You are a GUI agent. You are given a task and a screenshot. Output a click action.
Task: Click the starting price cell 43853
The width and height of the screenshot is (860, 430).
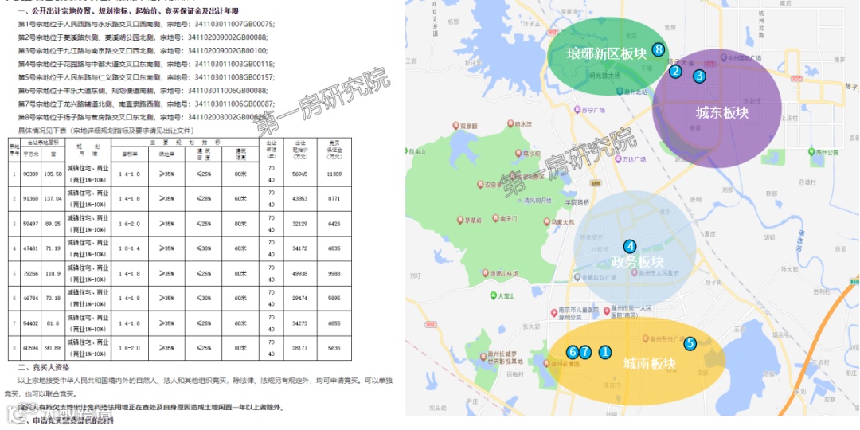[301, 199]
